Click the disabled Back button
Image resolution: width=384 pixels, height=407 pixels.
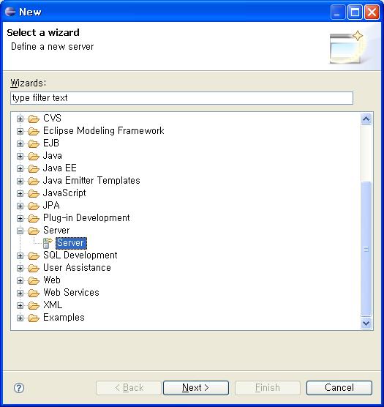click(x=129, y=388)
